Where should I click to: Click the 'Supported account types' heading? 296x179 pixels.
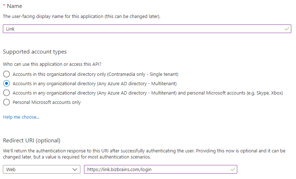point(35,52)
